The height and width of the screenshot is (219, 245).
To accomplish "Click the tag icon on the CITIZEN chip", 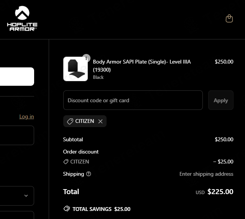I will [x=70, y=121].
